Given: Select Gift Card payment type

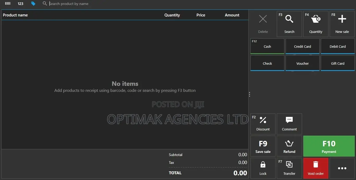Looking at the screenshot, I should 338,63.
